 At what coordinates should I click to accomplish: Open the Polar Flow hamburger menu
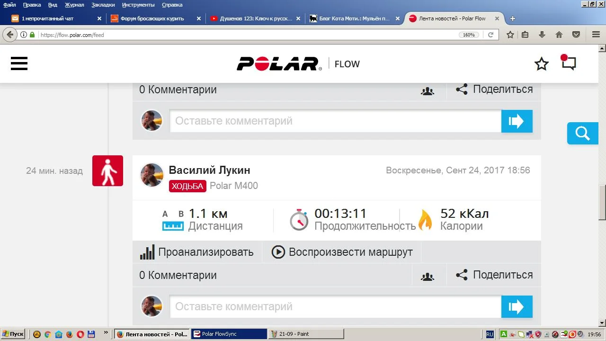19,63
